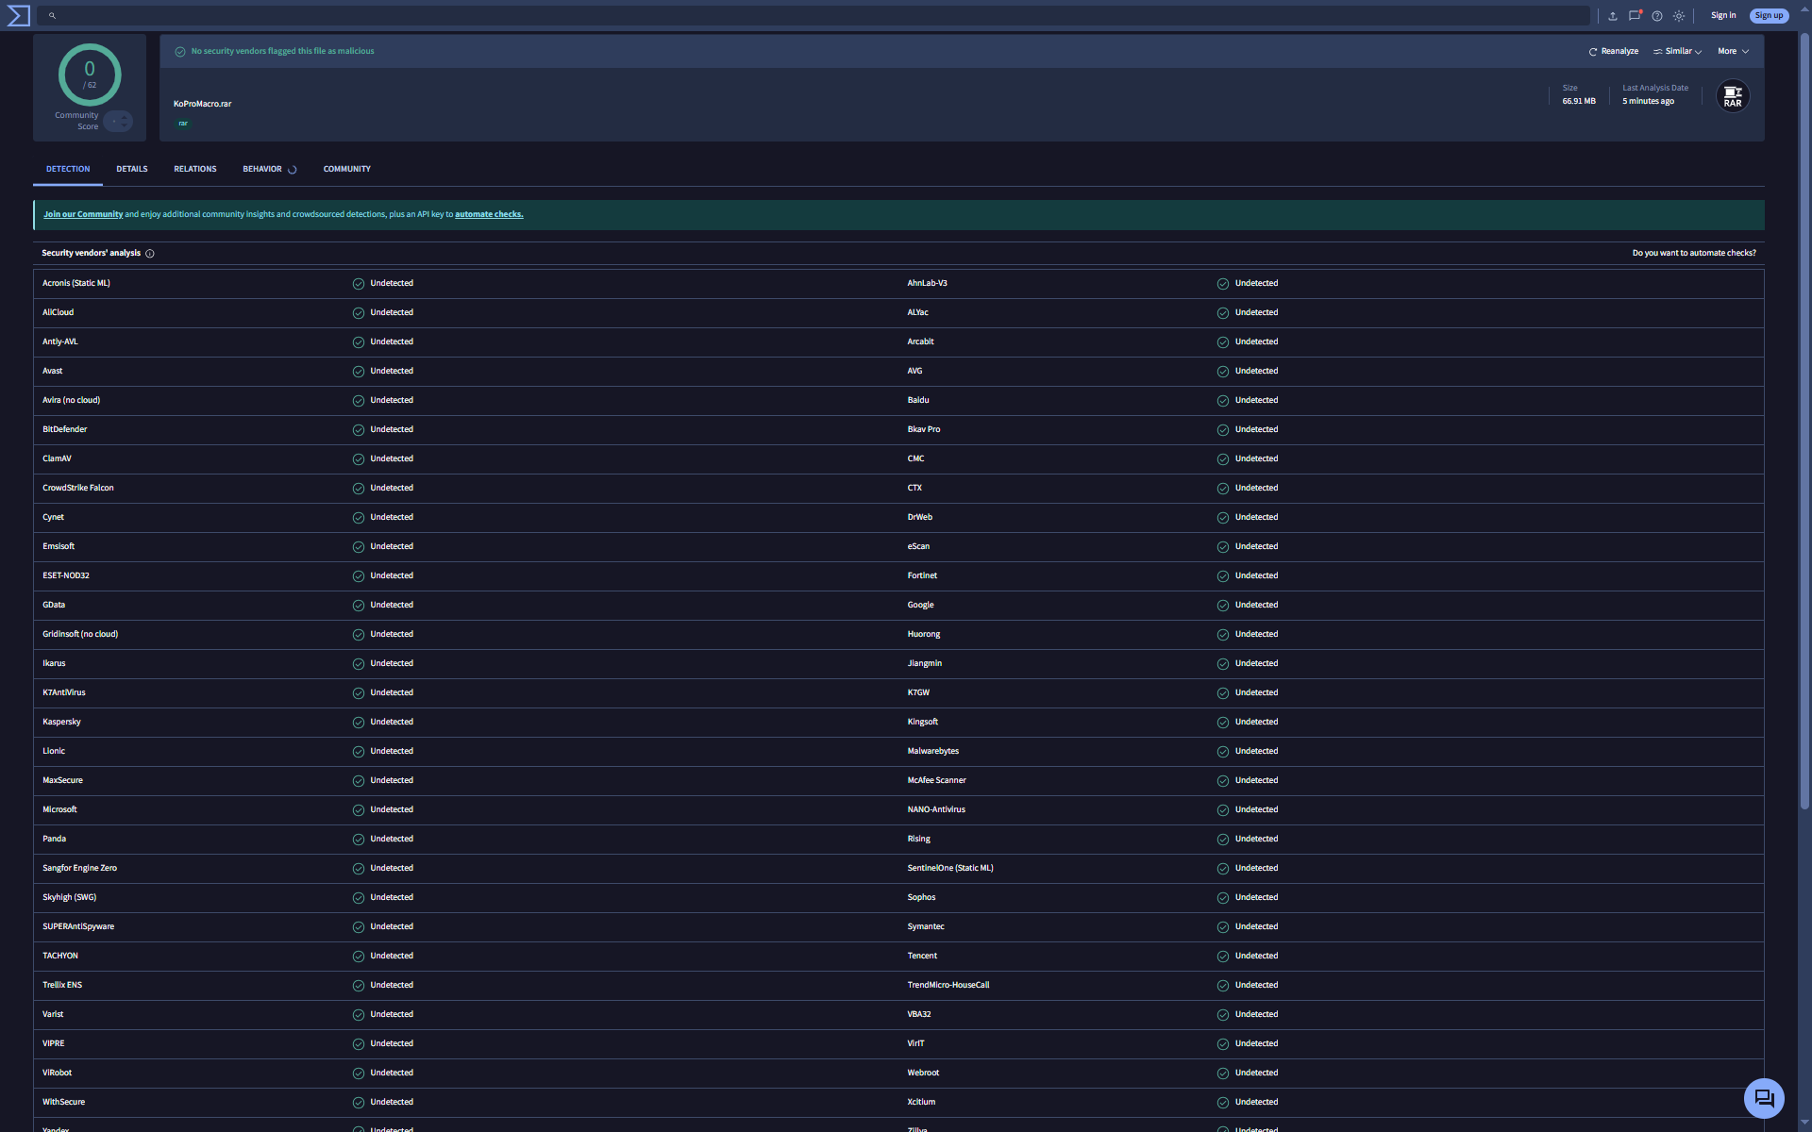Click the SentinelOne (Static ML) vendor name
The height and width of the screenshot is (1132, 1812).
950,869
